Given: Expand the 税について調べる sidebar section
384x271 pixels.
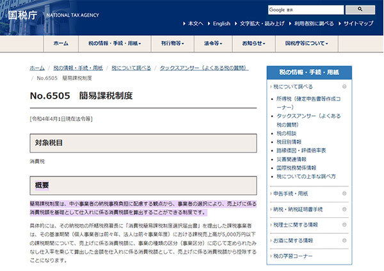Looking at the screenshot, I should (344, 86).
